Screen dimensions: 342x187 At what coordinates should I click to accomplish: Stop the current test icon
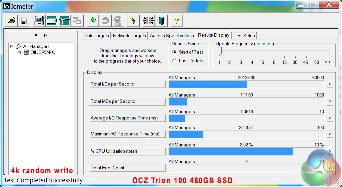[105, 21]
